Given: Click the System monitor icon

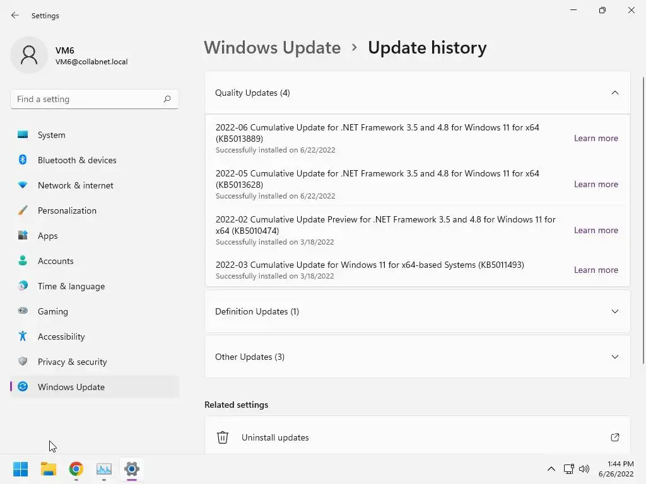Looking at the screenshot, I should (x=23, y=135).
